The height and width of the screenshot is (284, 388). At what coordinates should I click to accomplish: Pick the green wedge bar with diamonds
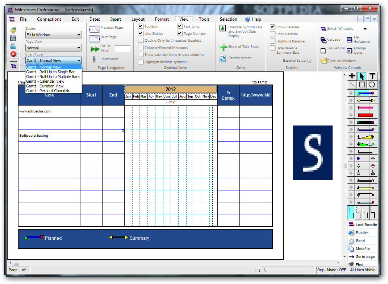pyautogui.click(x=366, y=144)
